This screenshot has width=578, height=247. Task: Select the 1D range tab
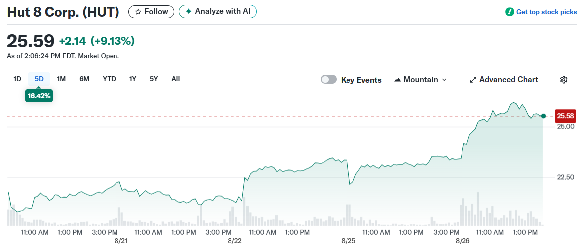(x=17, y=79)
